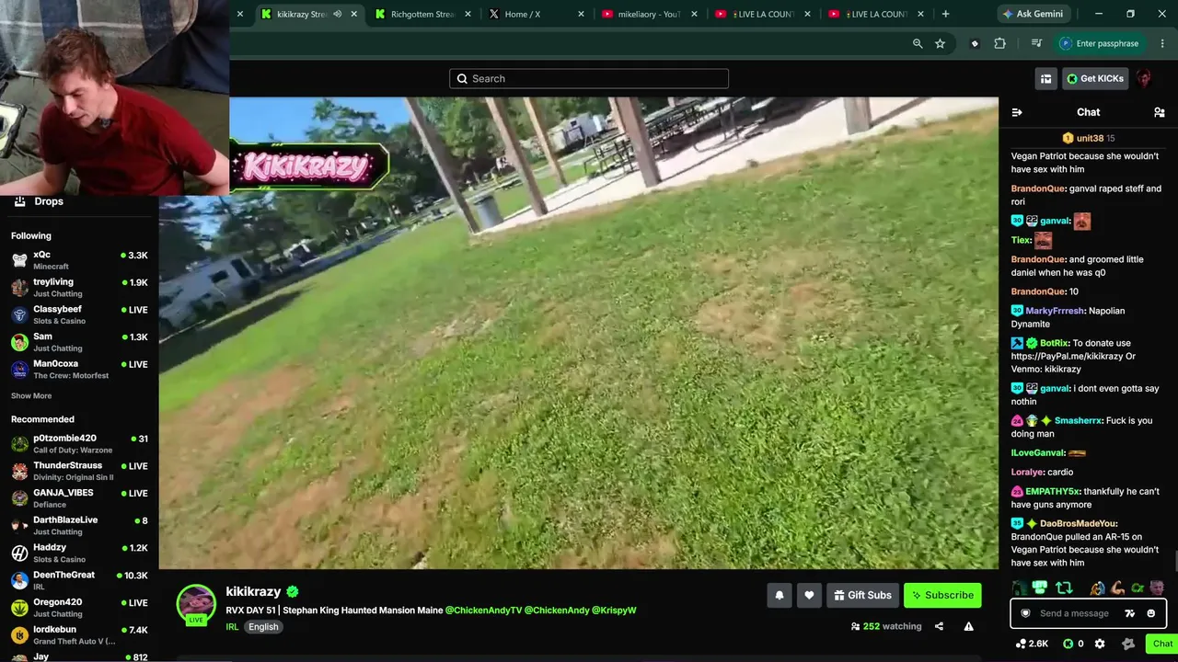This screenshot has width=1178, height=662.
Task: Open the chat emote picker smiley
Action: point(1150,613)
